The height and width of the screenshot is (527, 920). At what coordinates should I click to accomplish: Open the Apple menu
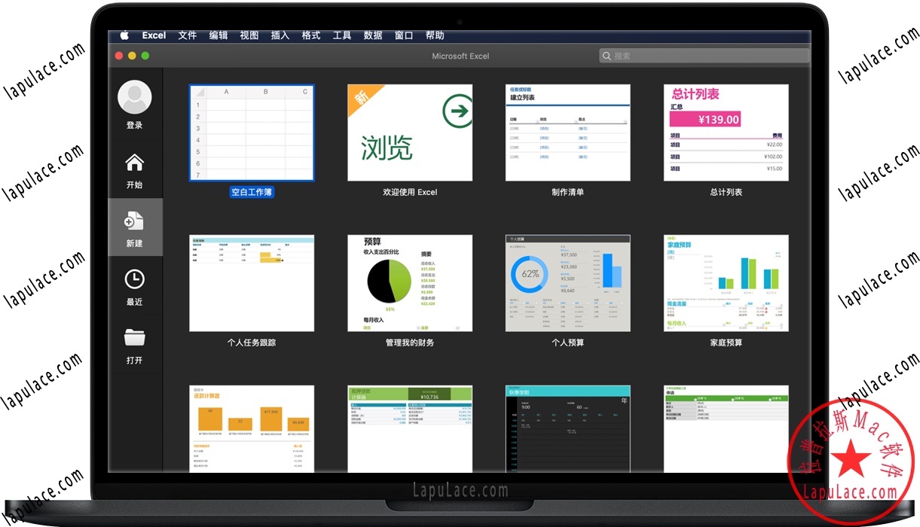click(x=124, y=35)
